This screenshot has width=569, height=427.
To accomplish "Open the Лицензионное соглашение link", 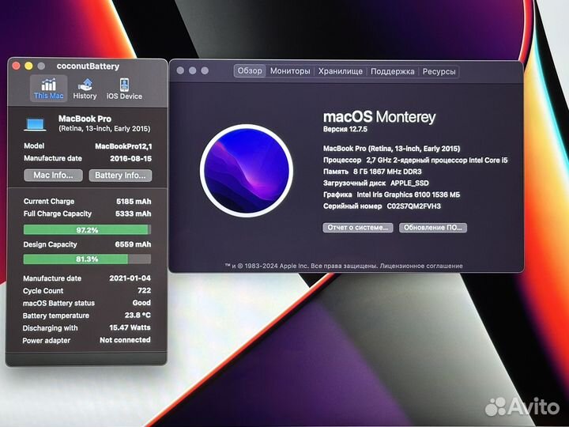I will pos(421,266).
